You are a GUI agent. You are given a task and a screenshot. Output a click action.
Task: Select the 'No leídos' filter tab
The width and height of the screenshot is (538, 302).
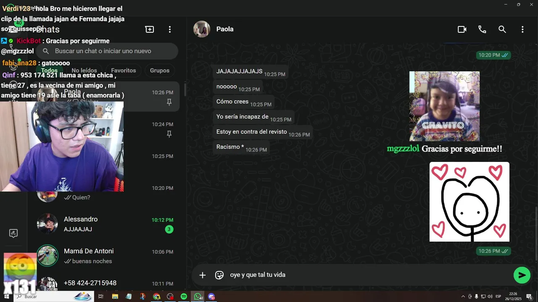tap(84, 70)
